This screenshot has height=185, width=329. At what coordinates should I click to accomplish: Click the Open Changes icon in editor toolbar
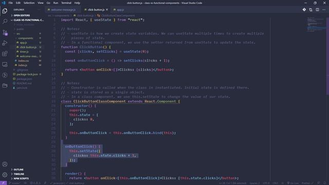(310, 10)
